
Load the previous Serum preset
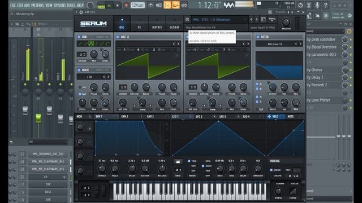pos(251,20)
